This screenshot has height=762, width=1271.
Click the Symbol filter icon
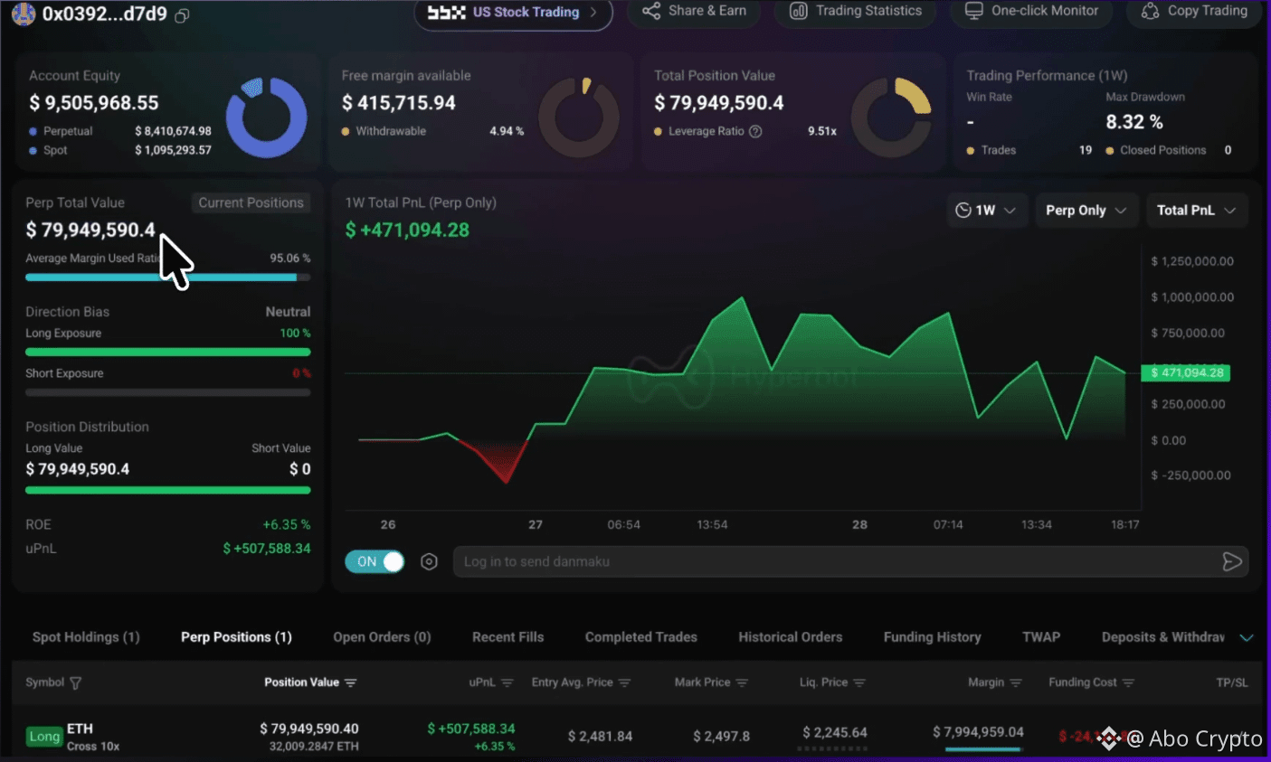click(x=75, y=683)
